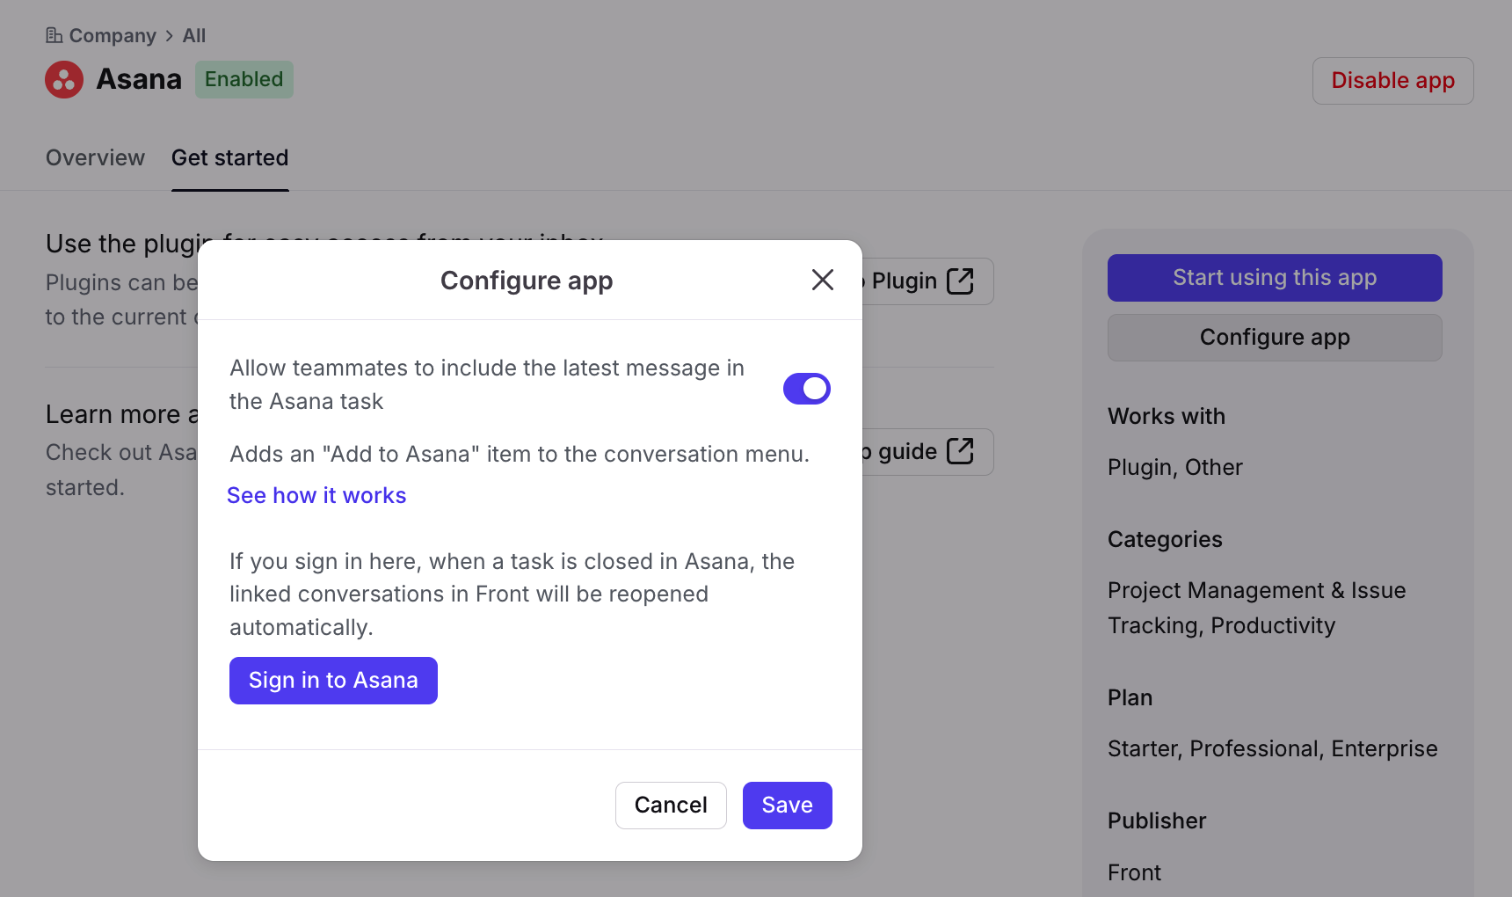Cancel the Configure app dialog
The width and height of the screenshot is (1512, 897).
(x=670, y=806)
